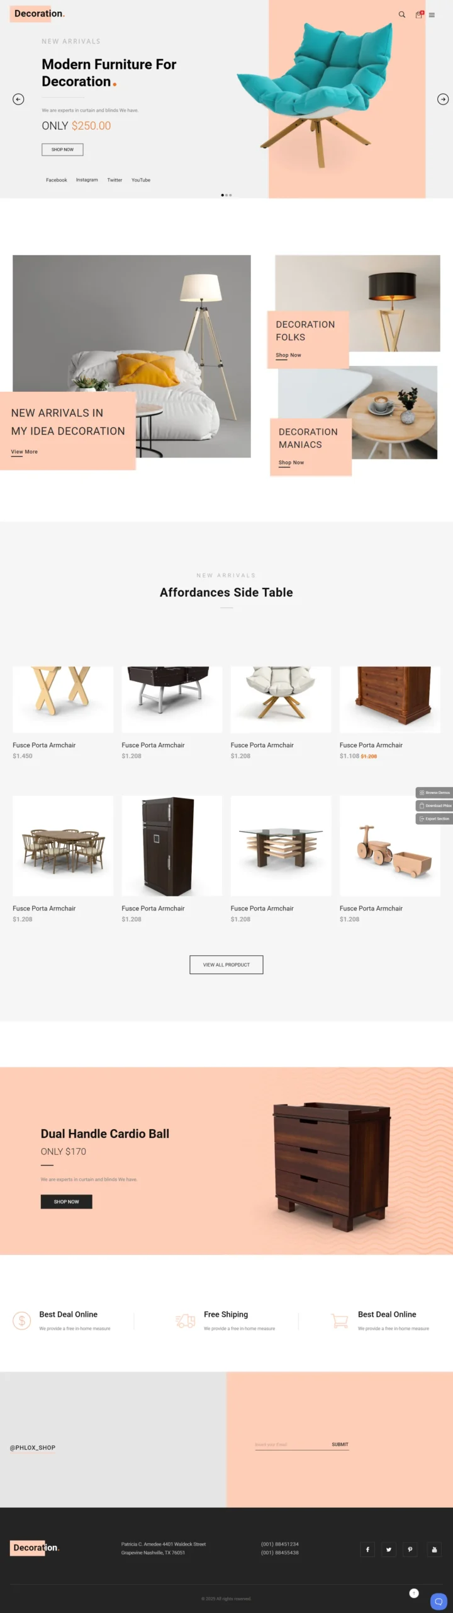The image size is (453, 1613).
Task: Advance slider with right arrow
Action: [x=443, y=99]
